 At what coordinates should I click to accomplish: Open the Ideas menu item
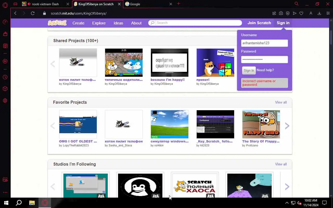point(118,23)
